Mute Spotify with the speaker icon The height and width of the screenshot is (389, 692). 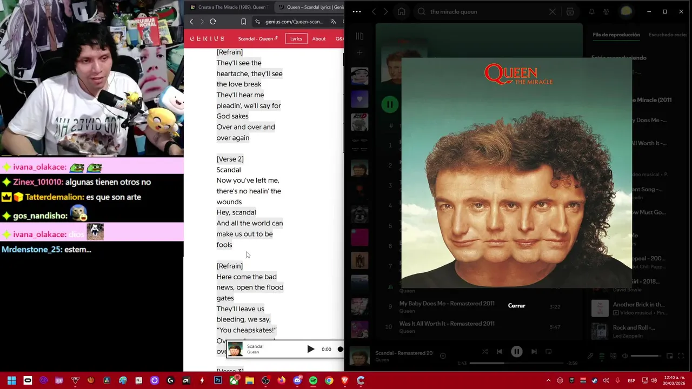coord(625,356)
